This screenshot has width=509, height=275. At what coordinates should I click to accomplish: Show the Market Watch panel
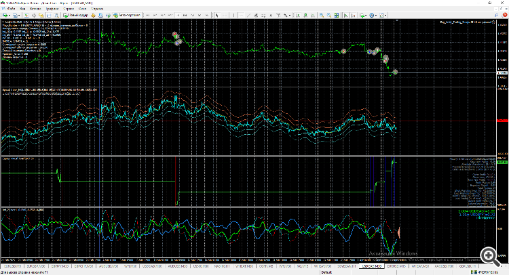click(26, 15)
